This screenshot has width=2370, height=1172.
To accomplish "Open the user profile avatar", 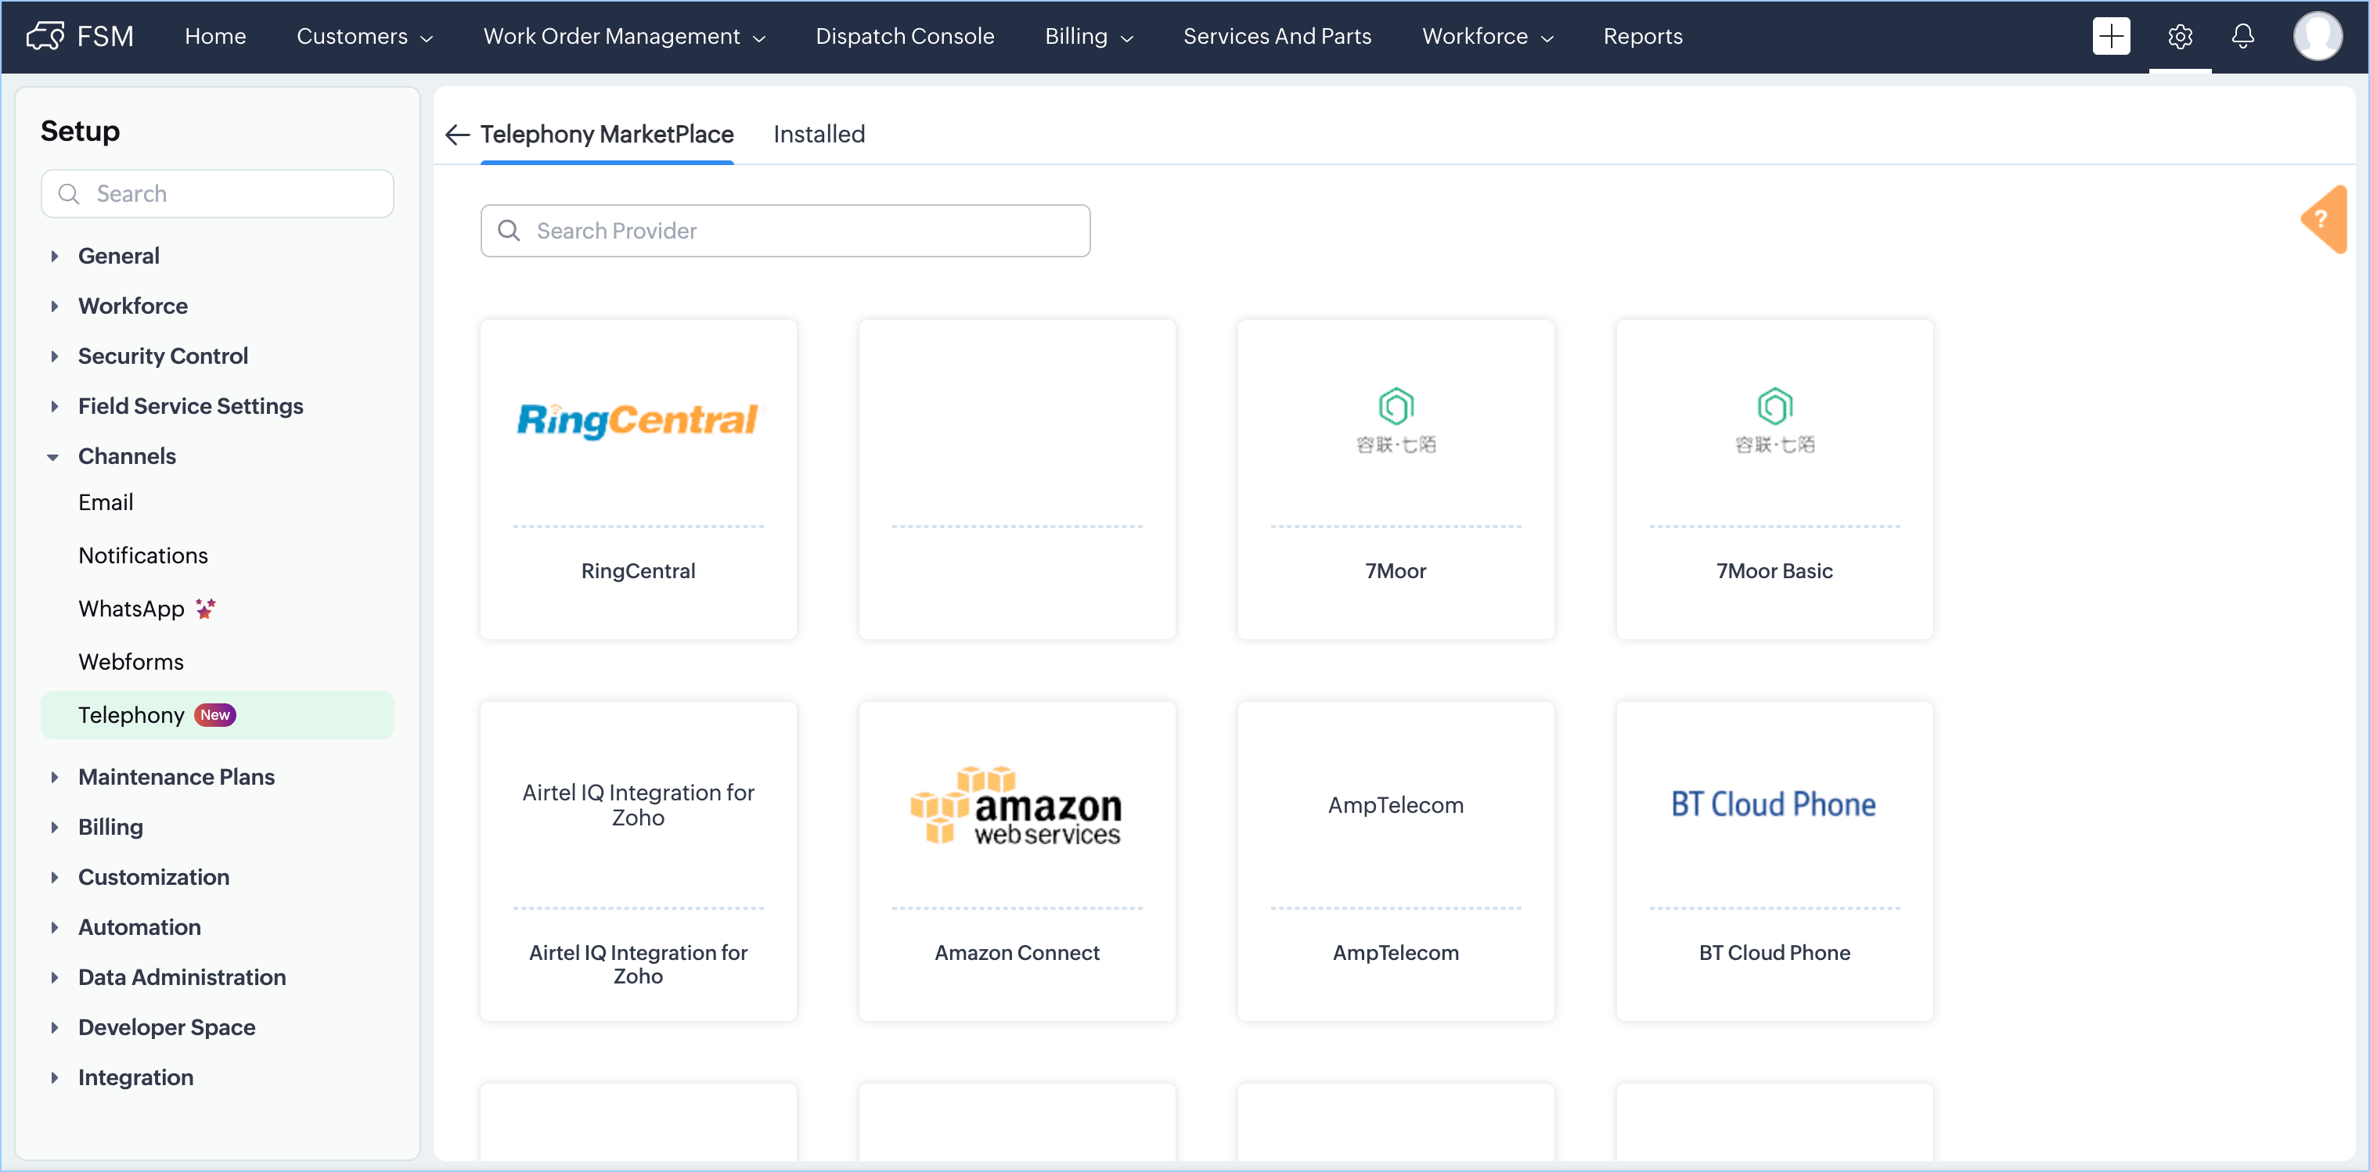I will coord(2316,36).
